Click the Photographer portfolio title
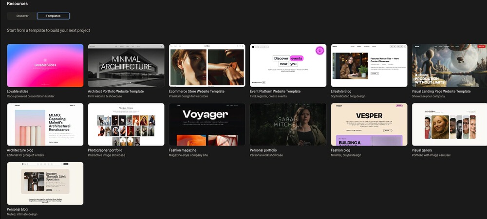This screenshot has width=487, height=219. [x=105, y=150]
